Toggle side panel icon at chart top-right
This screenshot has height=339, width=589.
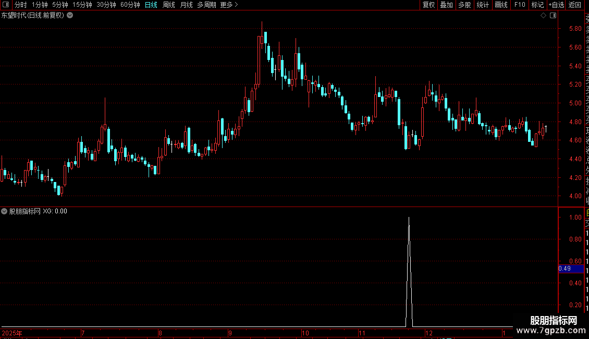point(553,16)
